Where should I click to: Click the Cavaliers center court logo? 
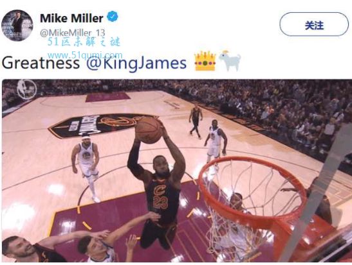102,125
